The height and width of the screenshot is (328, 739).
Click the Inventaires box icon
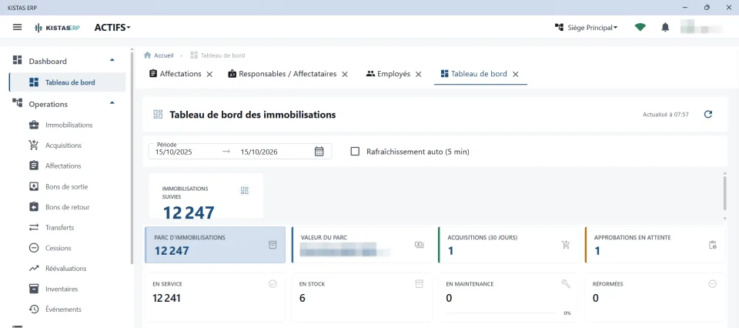[33, 289]
